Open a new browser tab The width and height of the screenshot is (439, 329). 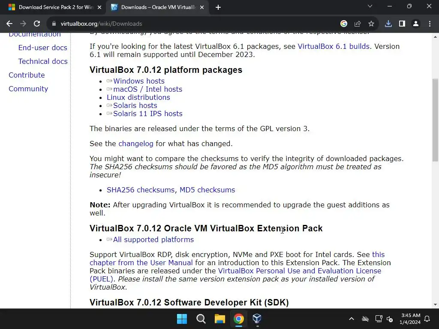(218, 8)
